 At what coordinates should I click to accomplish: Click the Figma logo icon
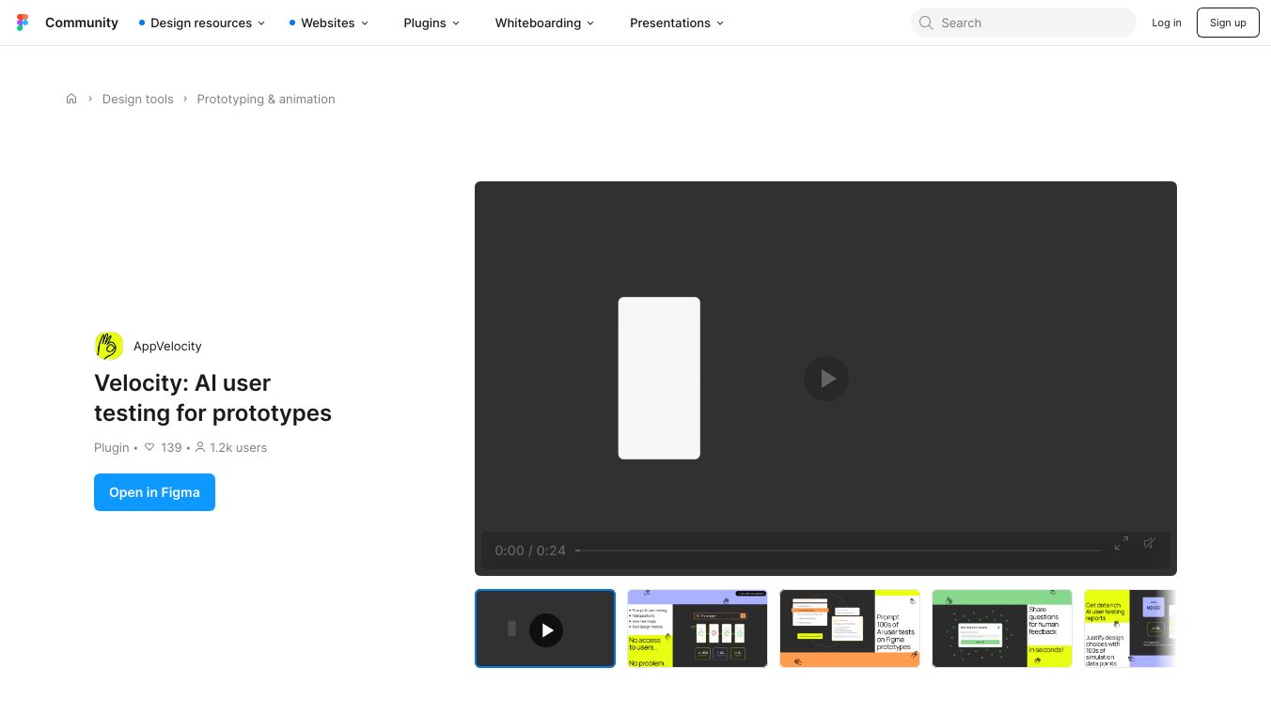pos(23,23)
